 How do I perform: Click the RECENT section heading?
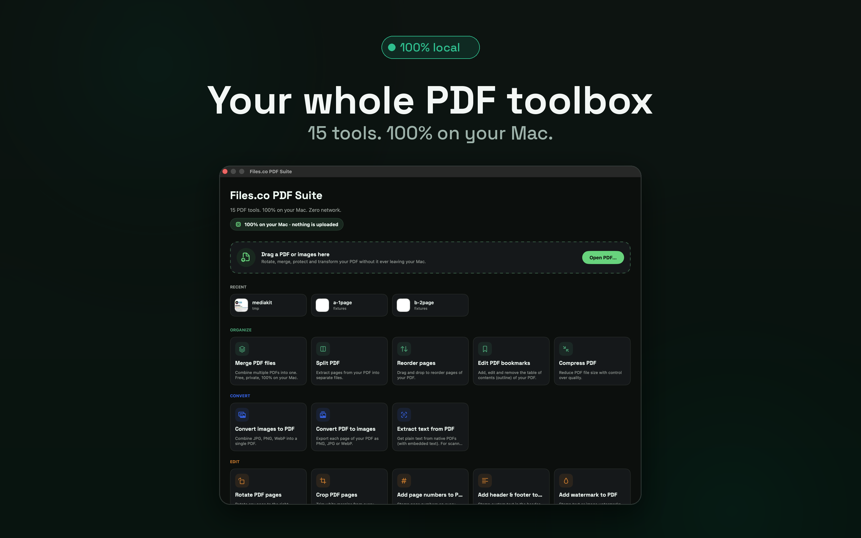point(238,287)
